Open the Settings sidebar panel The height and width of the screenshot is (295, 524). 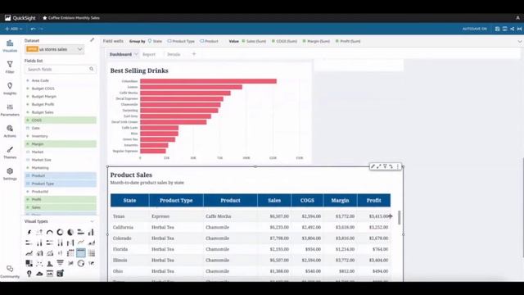click(10, 174)
